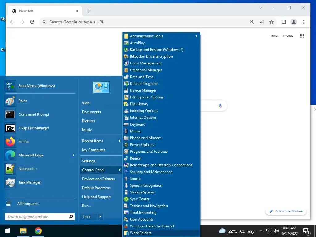Open Backup and Restore (Windows 7)
This screenshot has width=316, height=237.
[x=161, y=50]
